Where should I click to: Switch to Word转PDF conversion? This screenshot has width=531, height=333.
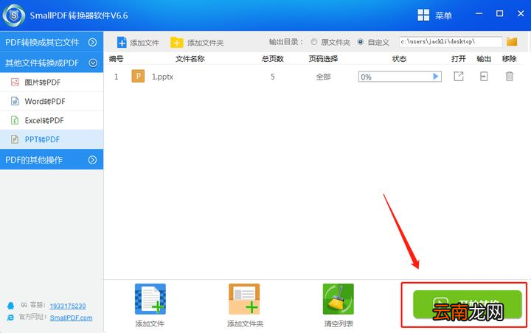click(x=44, y=101)
